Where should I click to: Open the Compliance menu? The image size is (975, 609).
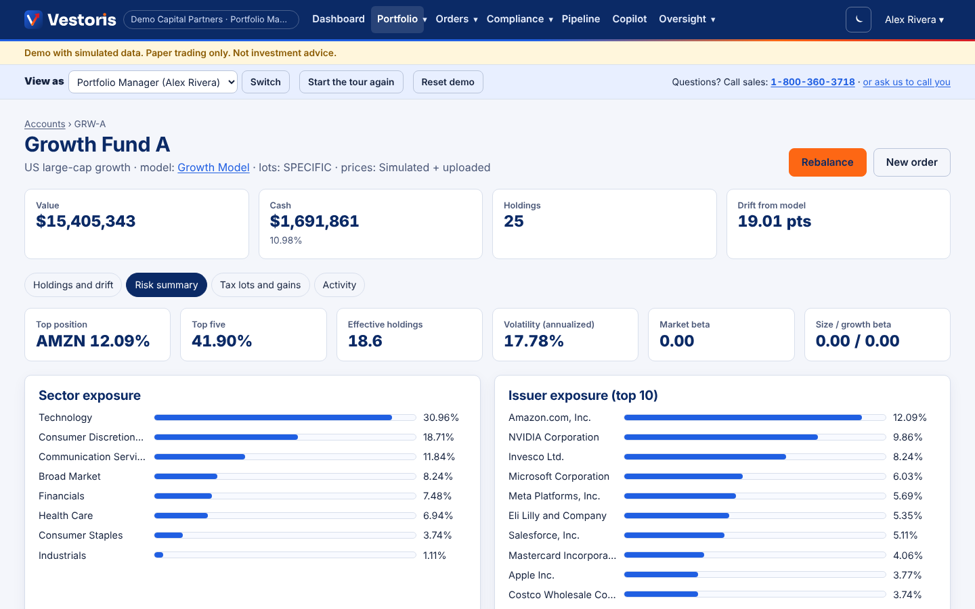tap(519, 19)
